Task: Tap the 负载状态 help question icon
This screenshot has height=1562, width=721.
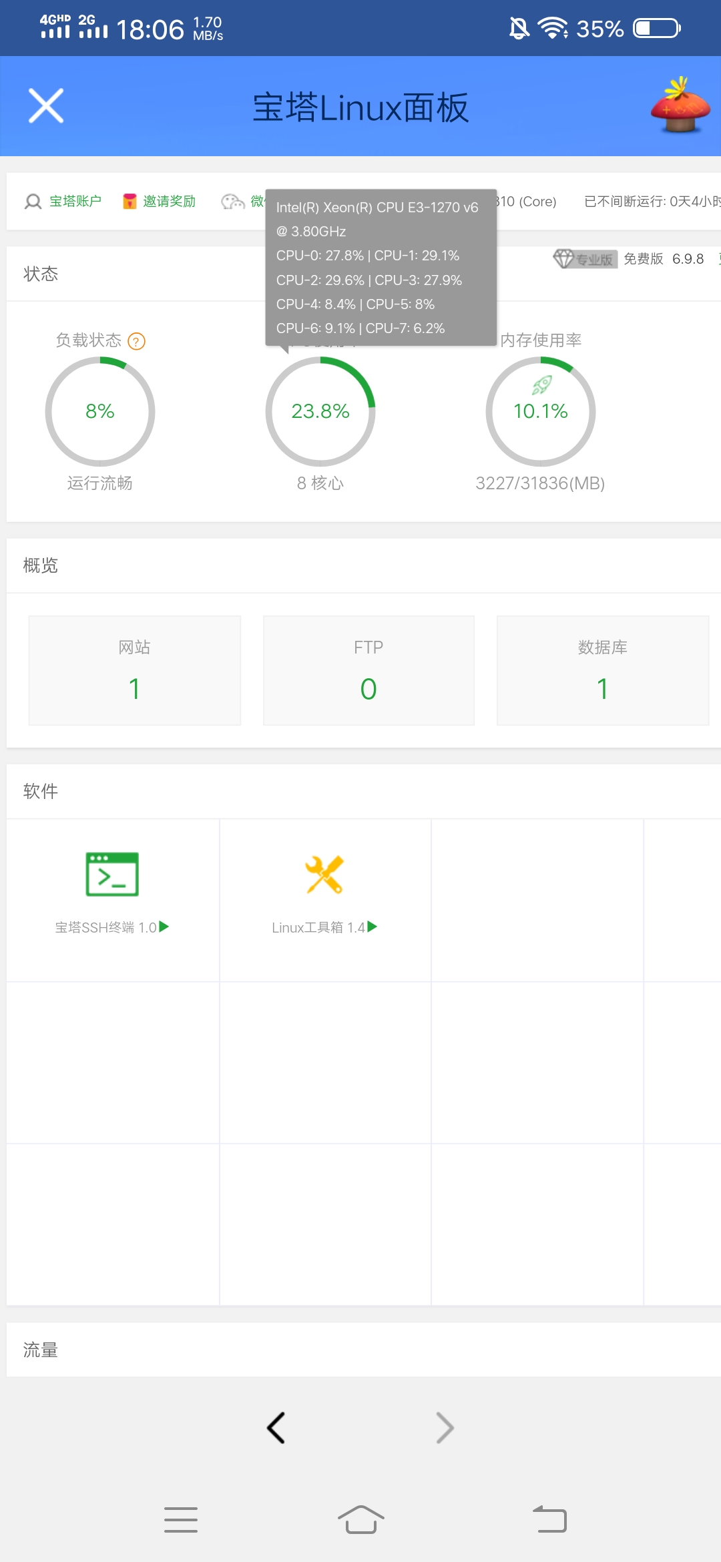Action: click(x=136, y=342)
